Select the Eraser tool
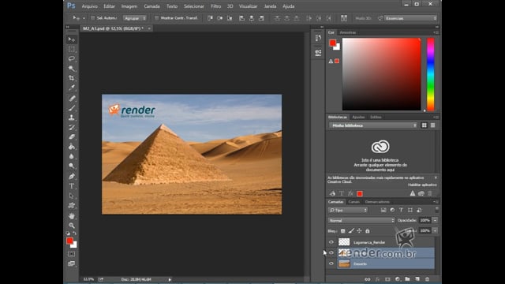This screenshot has width=505, height=284. click(x=72, y=137)
